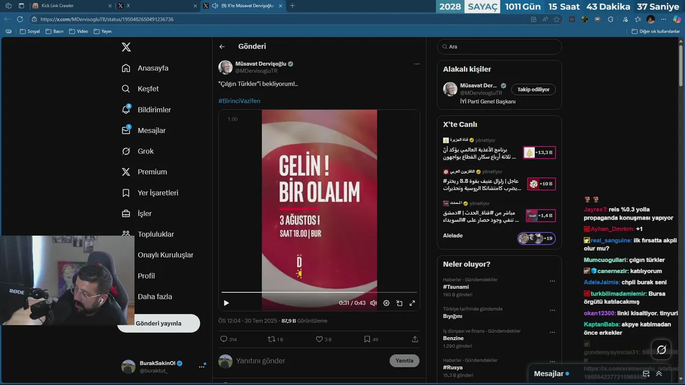Open Mesajlar in the left sidebar
This screenshot has width=685, height=385.
pos(144,130)
